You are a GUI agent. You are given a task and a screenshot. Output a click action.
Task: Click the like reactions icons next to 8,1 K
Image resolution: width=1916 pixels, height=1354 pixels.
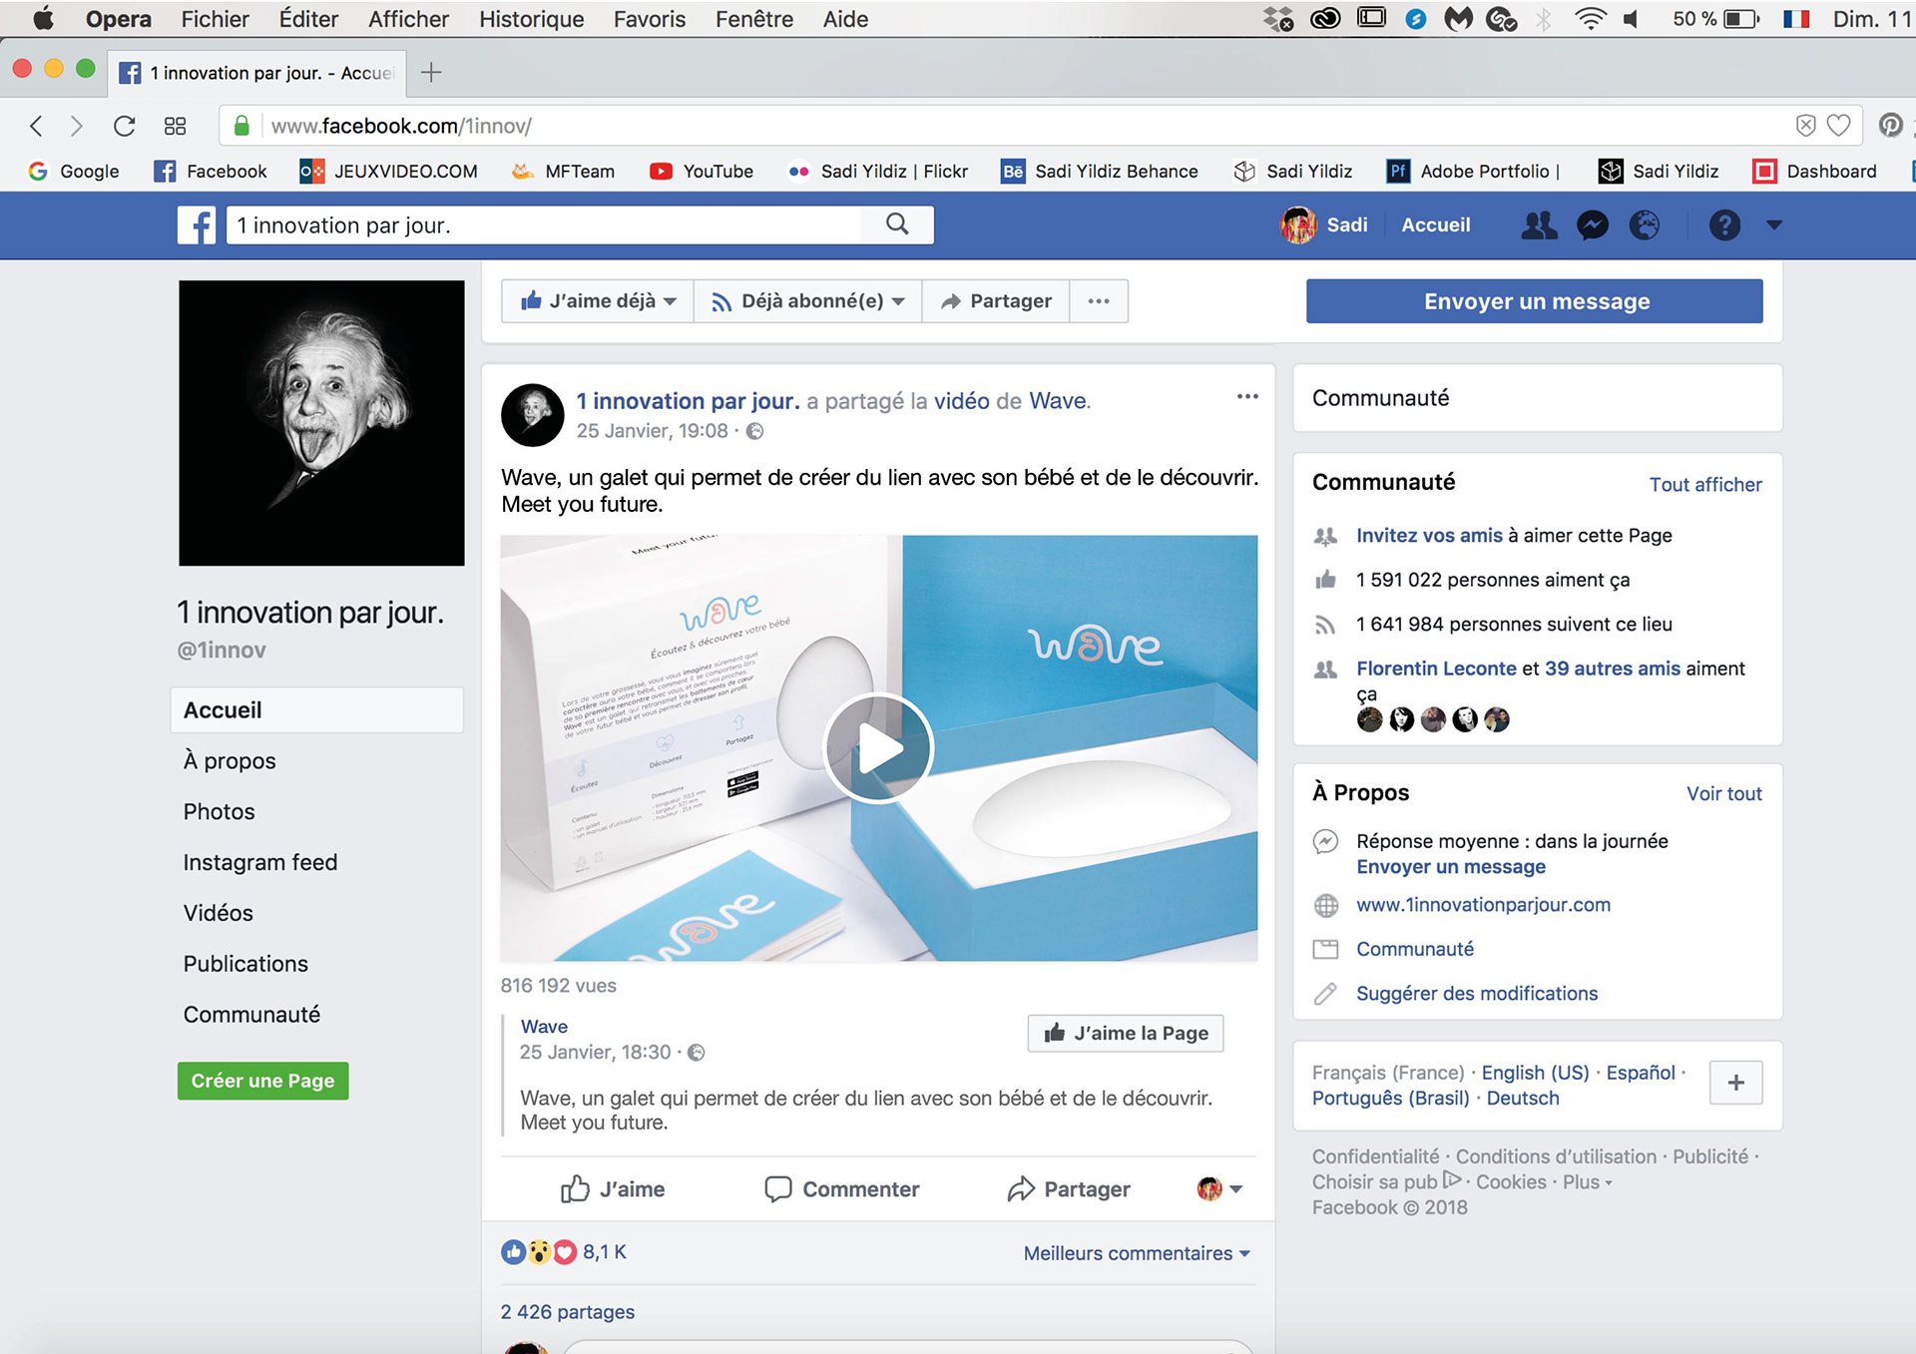coord(539,1252)
